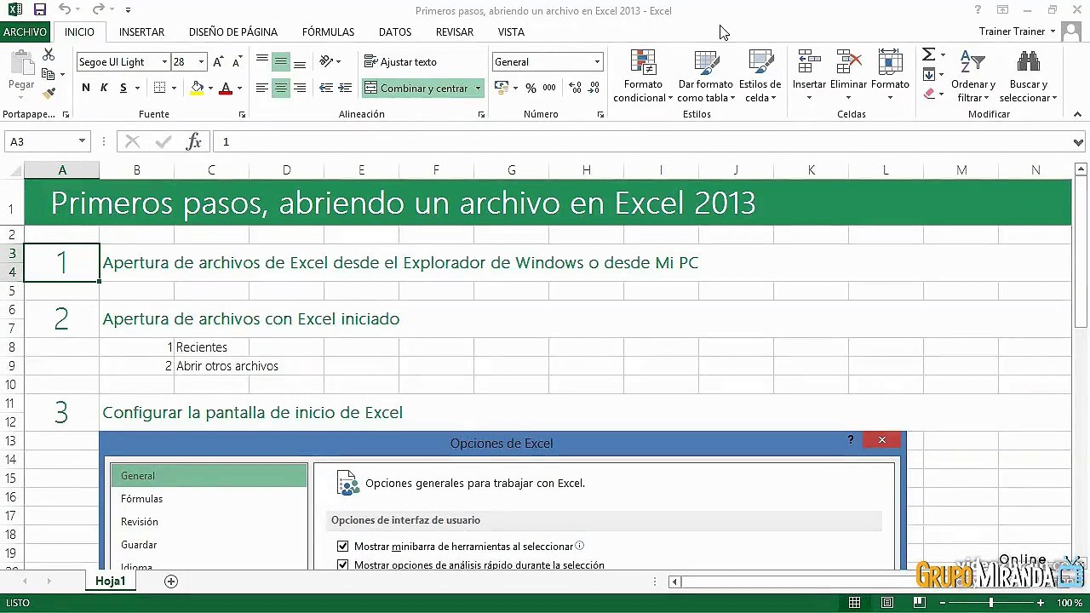The width and height of the screenshot is (1090, 613).
Task: Click the Name Box showing A3
Action: pos(48,141)
